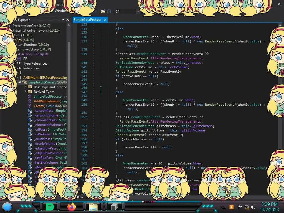Open File Explorer from the taskbar
Viewport: 284px width, 213px height.
coord(93,207)
